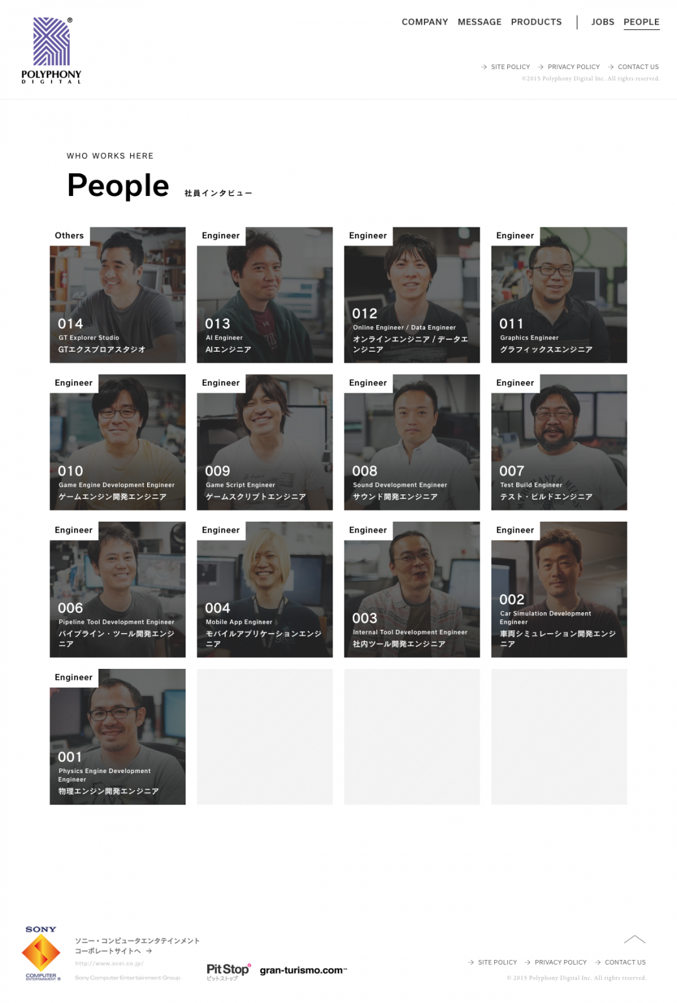
Task: Open the Pit Stop logo link
Action: coord(228,970)
